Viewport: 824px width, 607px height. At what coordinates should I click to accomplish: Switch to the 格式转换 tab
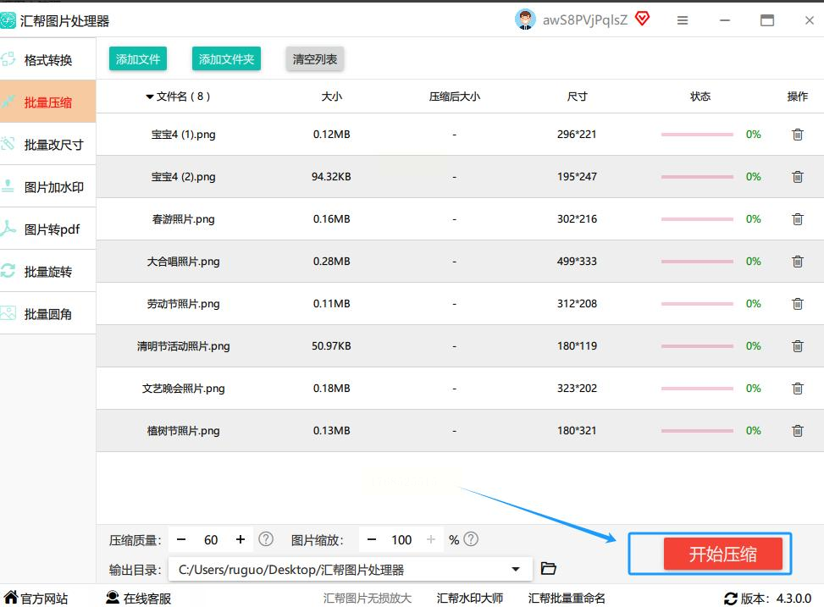coord(48,60)
